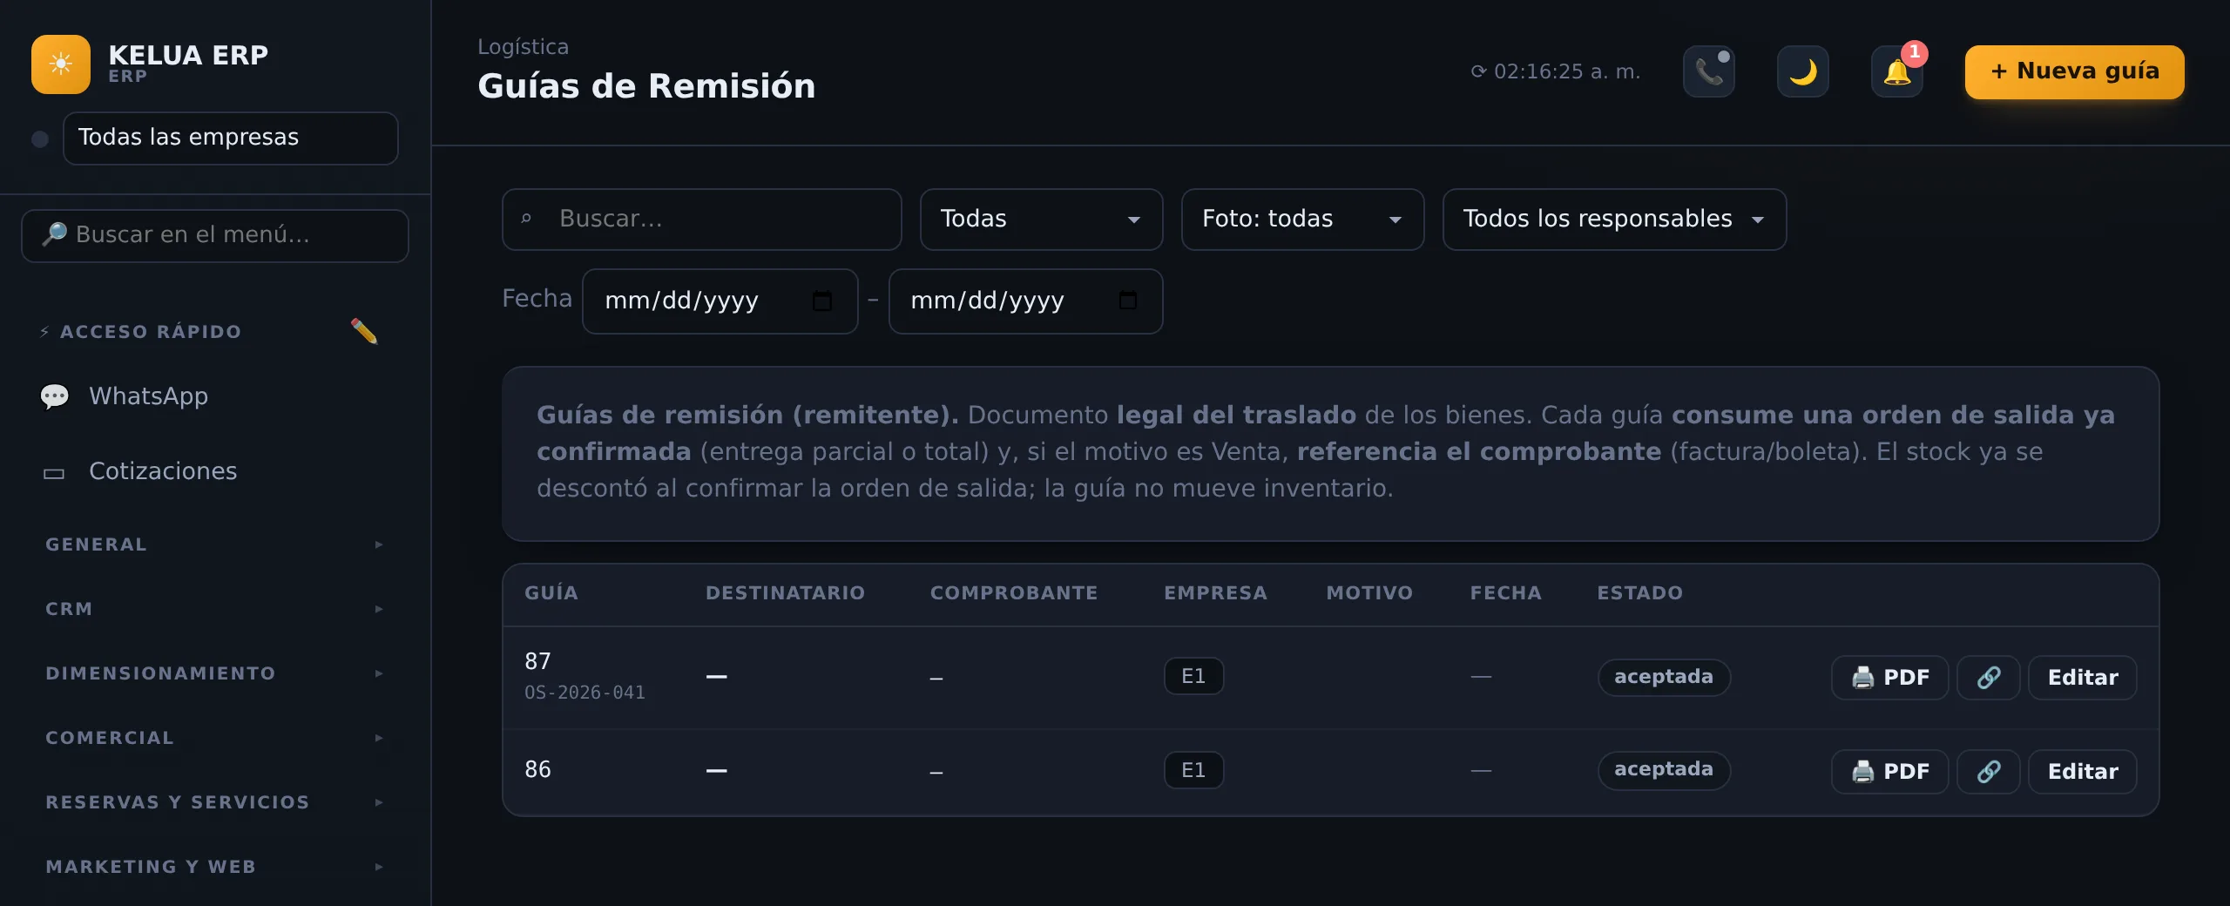Edit guía 86

(2083, 772)
